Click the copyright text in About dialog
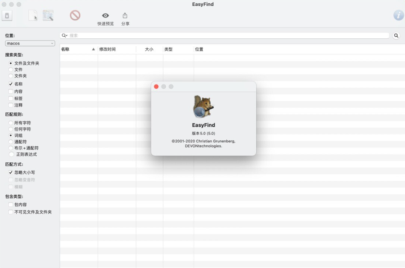This screenshot has width=405, height=268. click(x=203, y=144)
